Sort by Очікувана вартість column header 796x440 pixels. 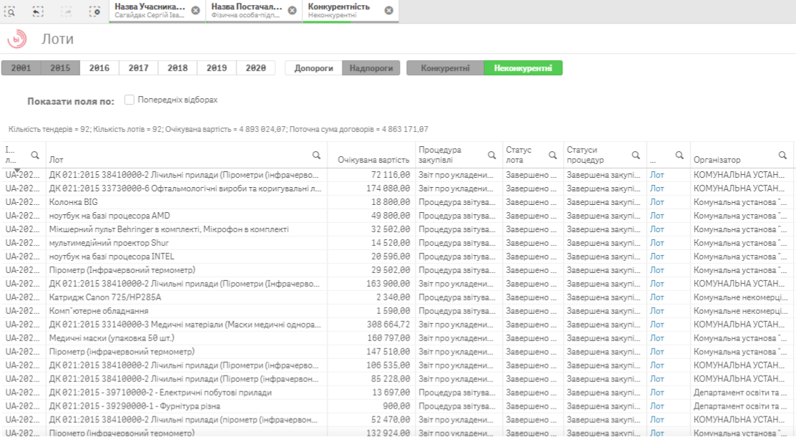(373, 160)
